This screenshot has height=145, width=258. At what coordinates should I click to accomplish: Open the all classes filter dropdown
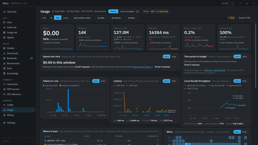click(117, 18)
